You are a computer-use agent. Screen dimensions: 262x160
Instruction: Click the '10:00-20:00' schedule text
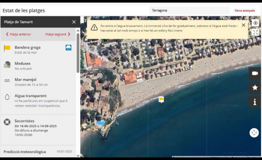coord(24,135)
